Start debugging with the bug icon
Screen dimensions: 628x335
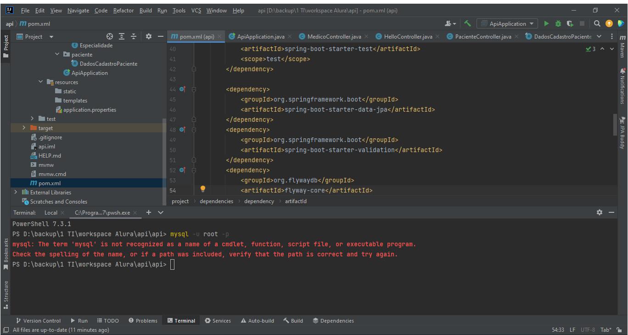pos(558,23)
